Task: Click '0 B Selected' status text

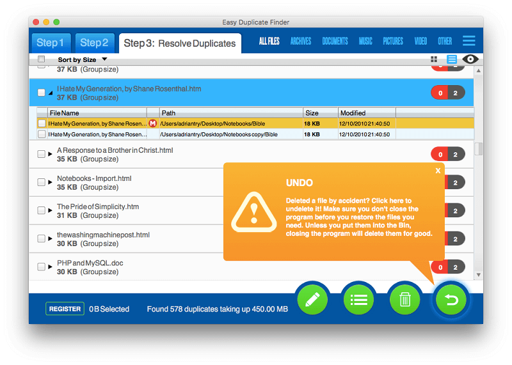Action: (x=109, y=309)
